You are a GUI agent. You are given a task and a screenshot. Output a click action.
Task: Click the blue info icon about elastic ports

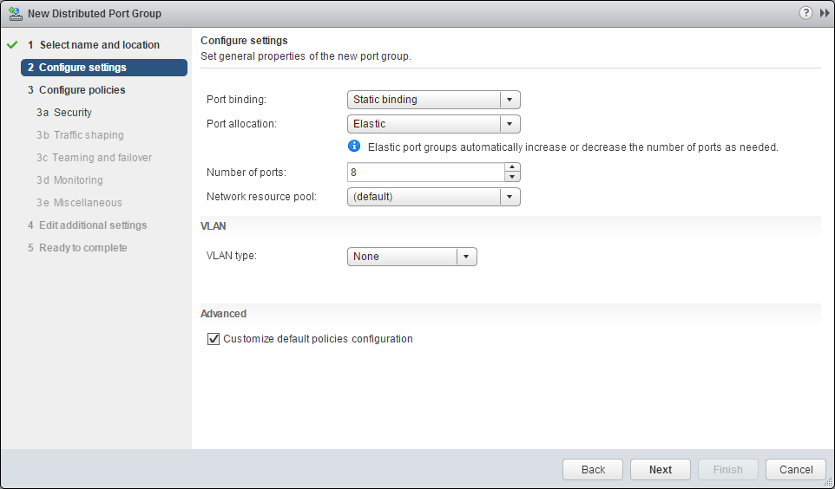click(x=354, y=147)
